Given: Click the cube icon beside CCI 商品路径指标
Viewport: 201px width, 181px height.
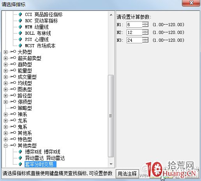Looking at the screenshot, I should (x=20, y=14).
